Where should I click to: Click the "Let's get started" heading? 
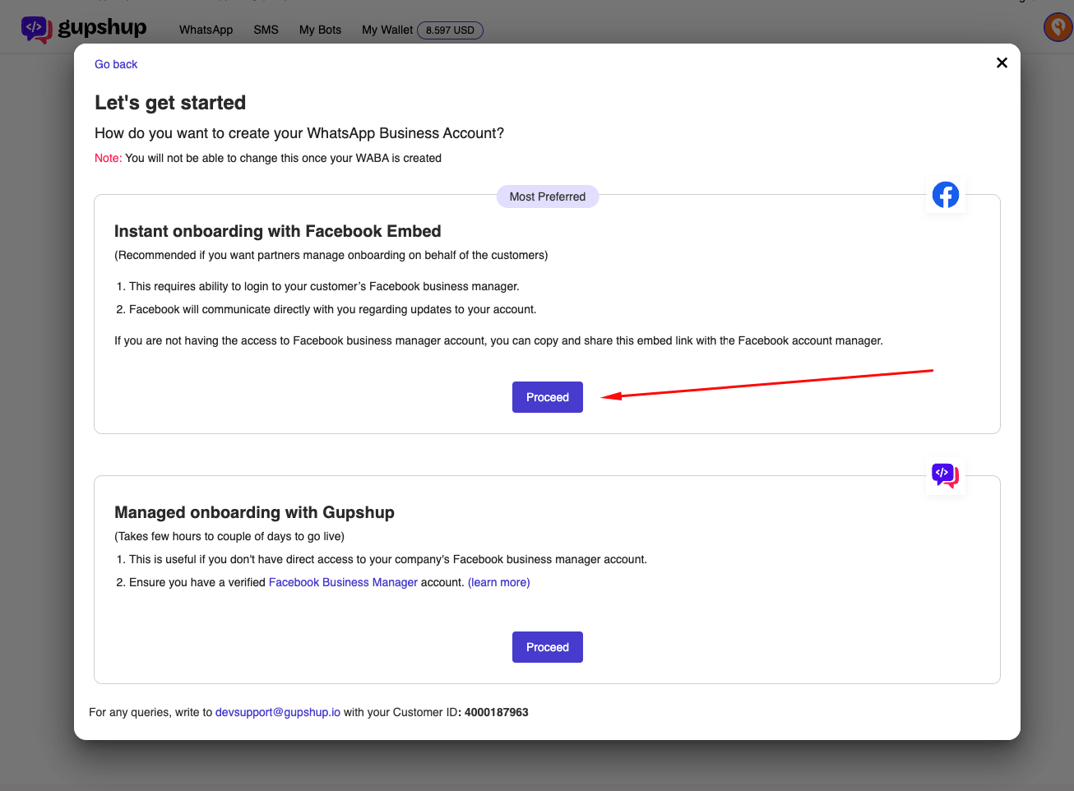[x=170, y=103]
